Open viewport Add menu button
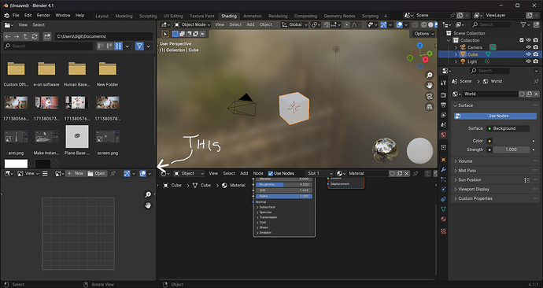Image resolution: width=543 pixels, height=288 pixels. tap(250, 24)
